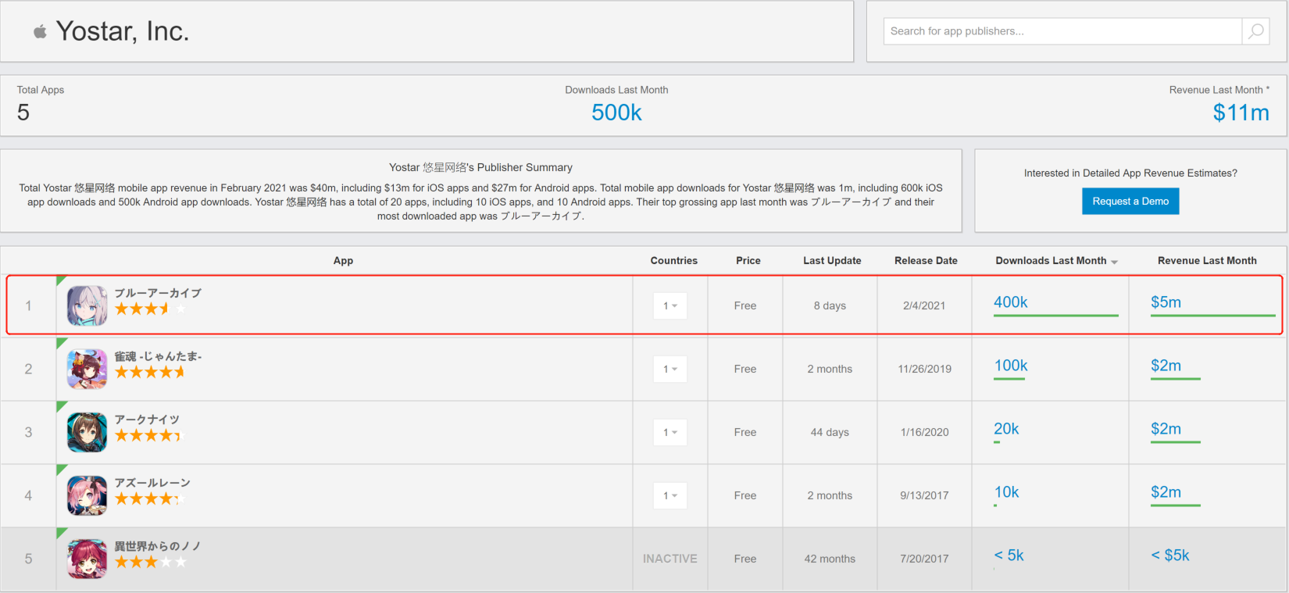Click the star rating for 異世界からのノノ
This screenshot has height=593, width=1289.
151,562
